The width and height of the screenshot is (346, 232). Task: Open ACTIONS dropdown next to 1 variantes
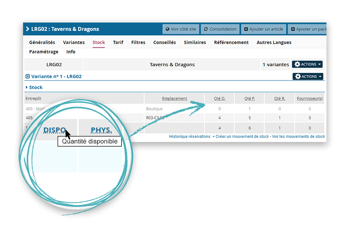coord(307,64)
